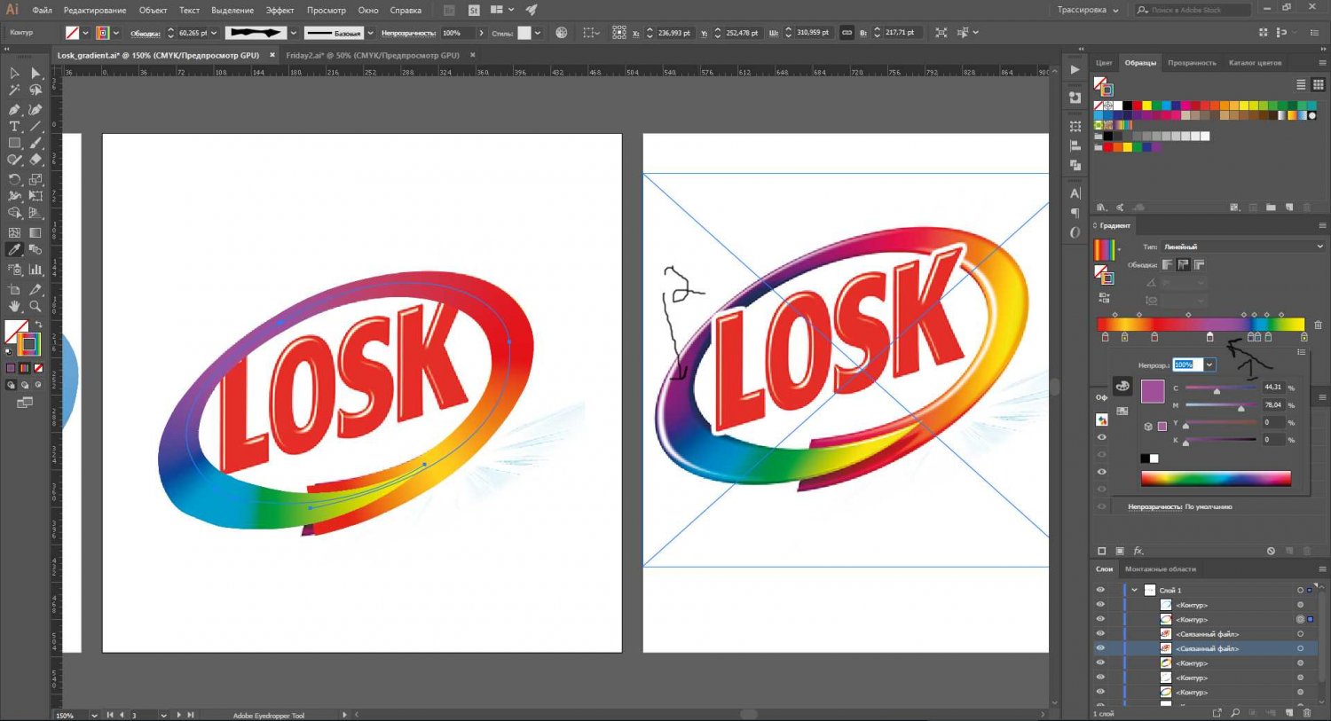Select the Zoom magnifier tool

35,306
